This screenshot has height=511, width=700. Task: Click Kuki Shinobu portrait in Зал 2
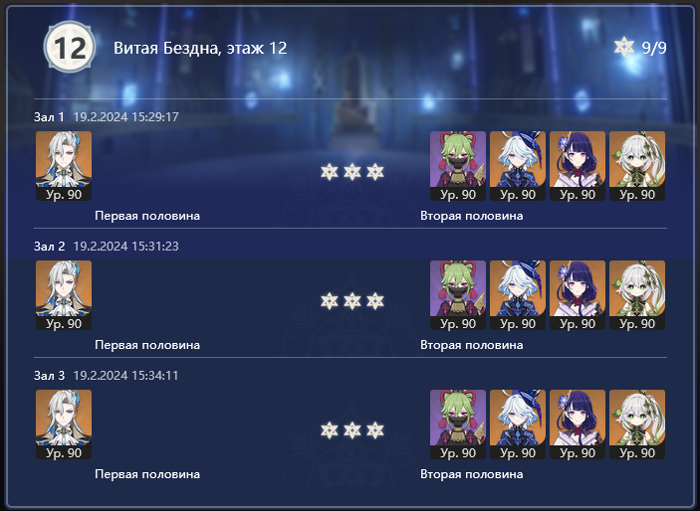click(458, 294)
